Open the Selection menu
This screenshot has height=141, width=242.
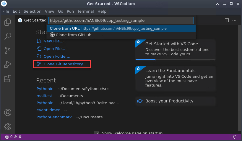point(33,11)
